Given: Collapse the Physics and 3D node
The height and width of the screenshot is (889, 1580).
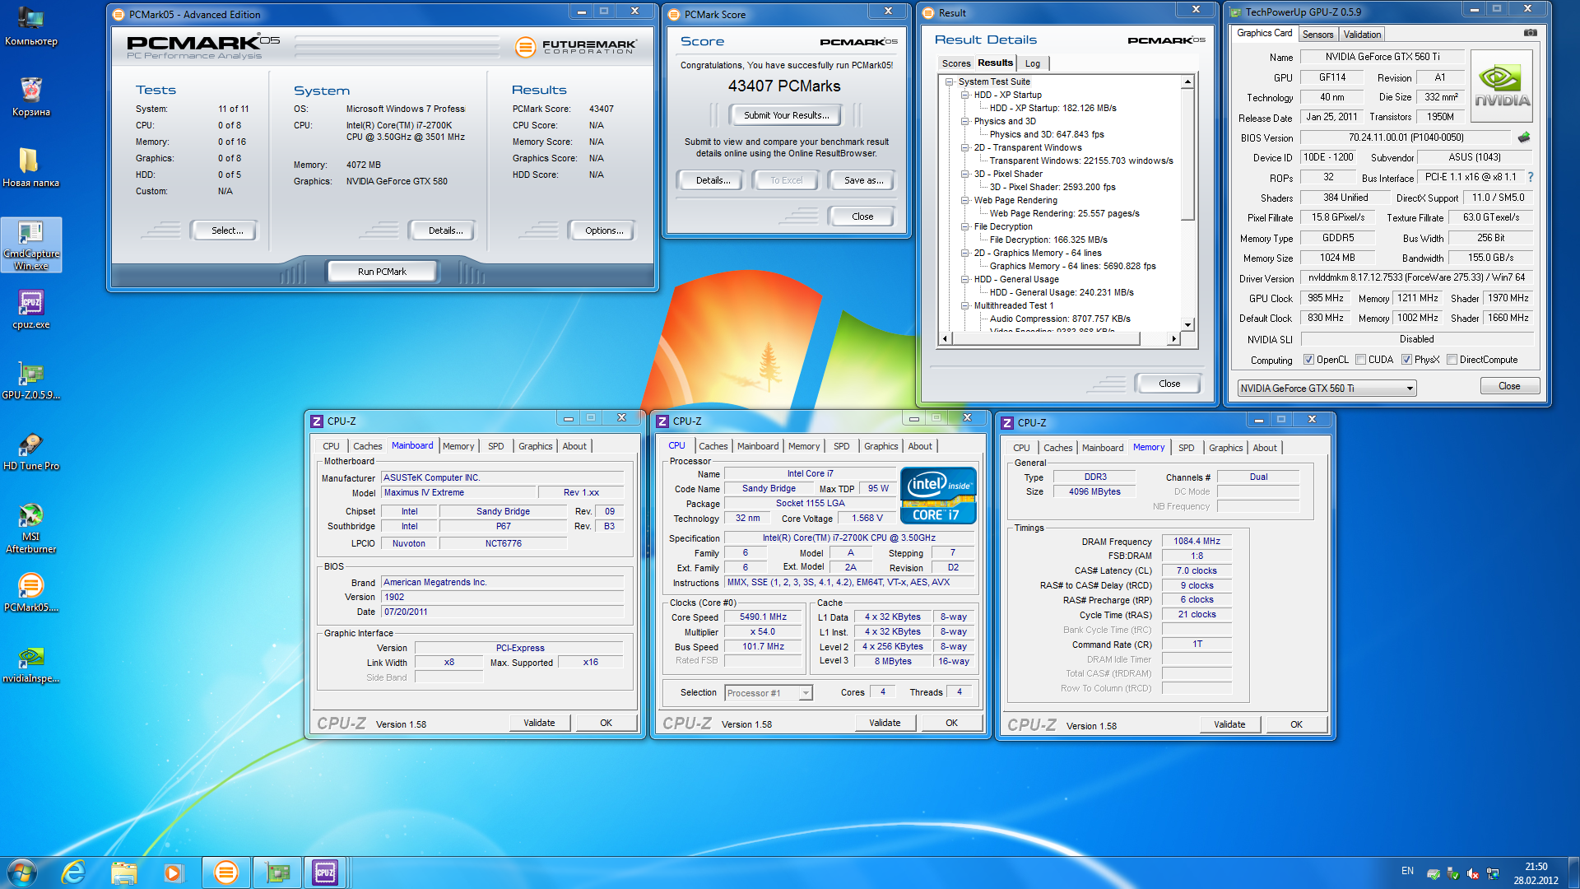Looking at the screenshot, I should click(x=965, y=121).
